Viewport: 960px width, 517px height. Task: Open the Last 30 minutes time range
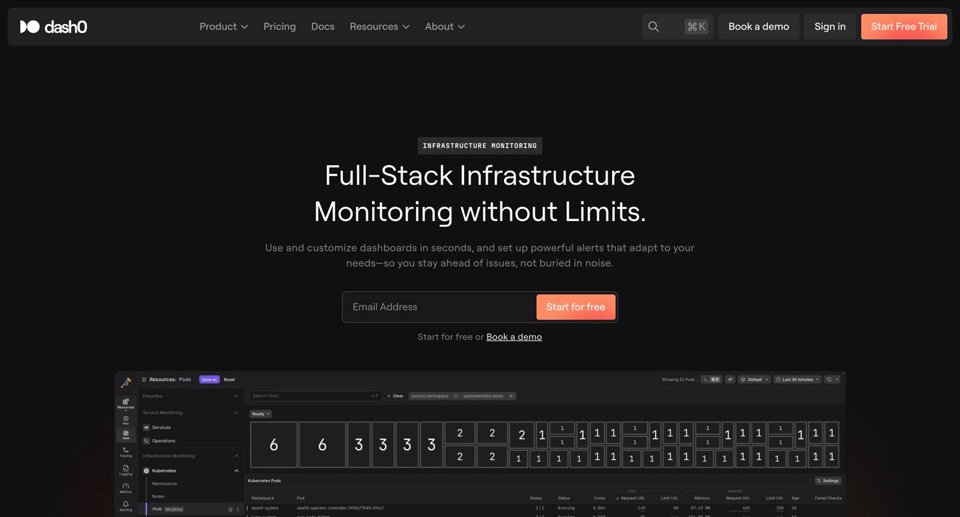[797, 380]
